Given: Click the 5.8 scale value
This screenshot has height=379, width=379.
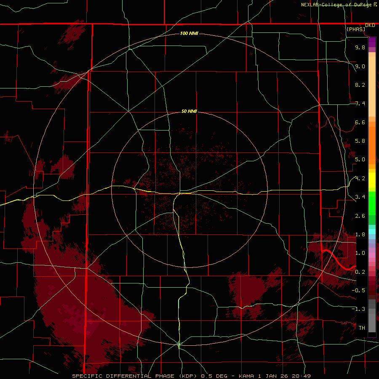Looking at the screenshot, I should pyautogui.click(x=360, y=141).
